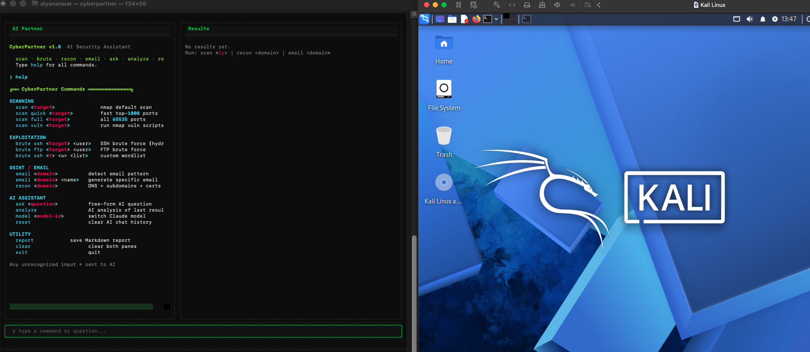The image size is (810, 352).
Task: Launch Firefox from the Kali panel
Action: (476, 19)
